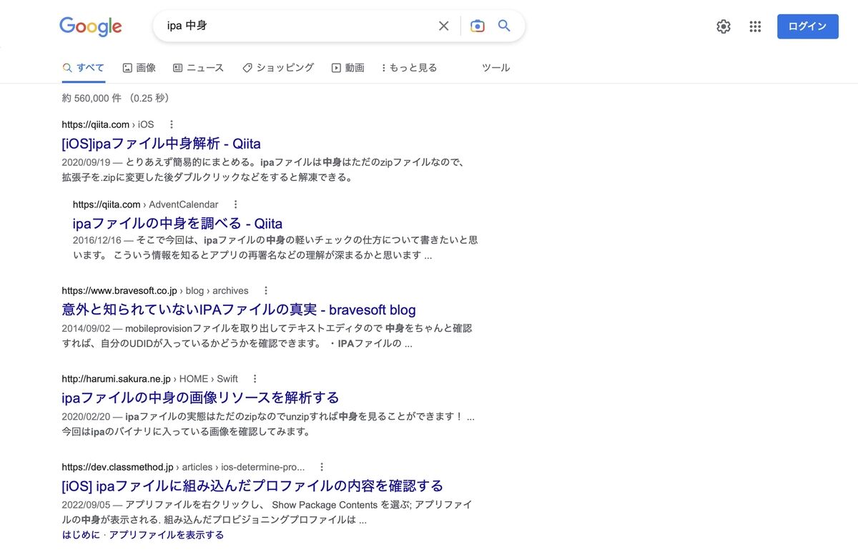Click the アプリファイルを表示する sitelink

[x=167, y=535]
